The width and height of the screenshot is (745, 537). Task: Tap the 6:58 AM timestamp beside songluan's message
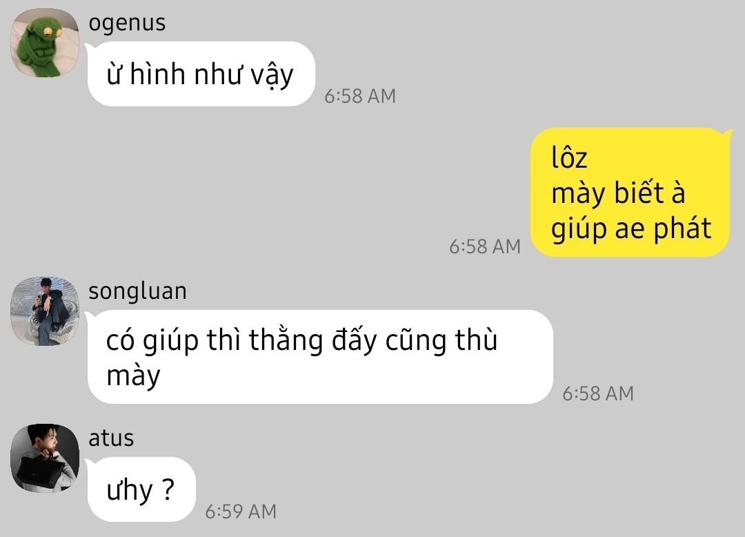coord(598,393)
